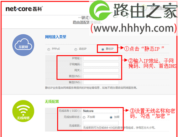Focus the 网关 input field
Viewport: 178px width, 137px height.
point(101,70)
